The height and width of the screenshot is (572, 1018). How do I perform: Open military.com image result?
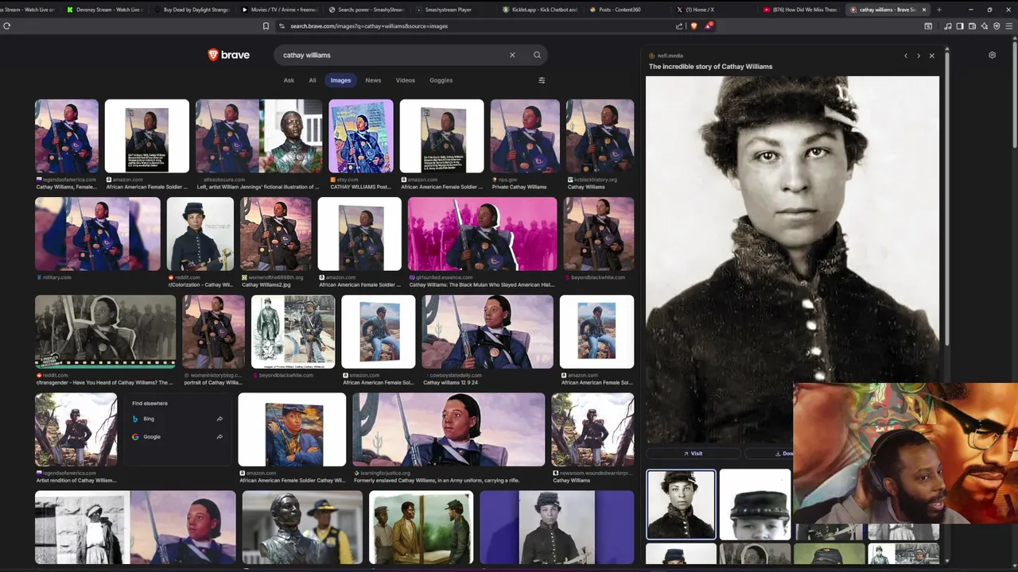tap(98, 234)
